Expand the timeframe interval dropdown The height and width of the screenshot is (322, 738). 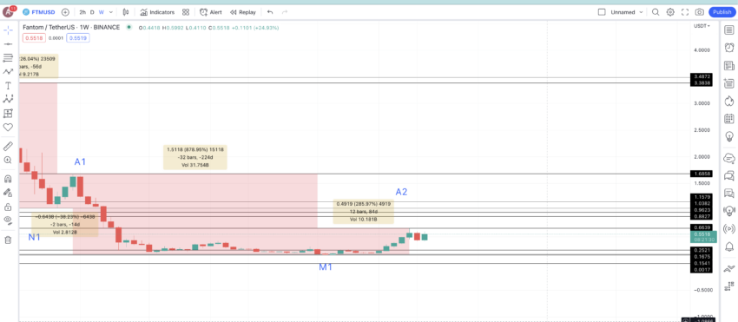(x=110, y=12)
